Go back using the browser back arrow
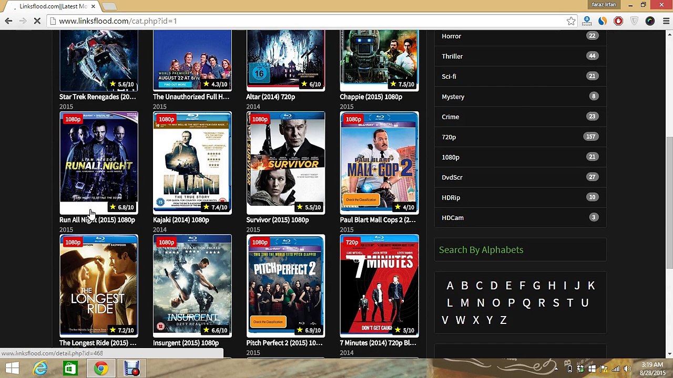 [8, 21]
